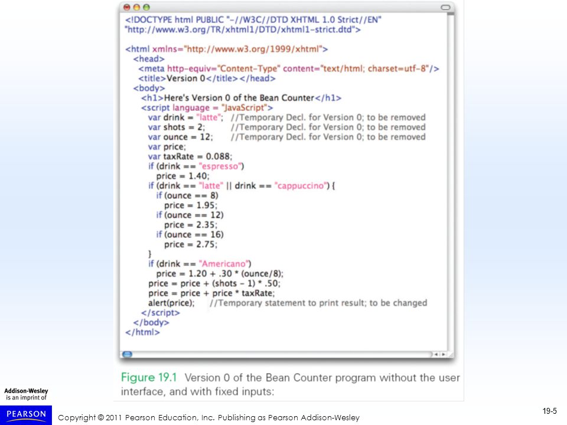Click the toolbar toggle pill in the title bar

coord(445,7)
